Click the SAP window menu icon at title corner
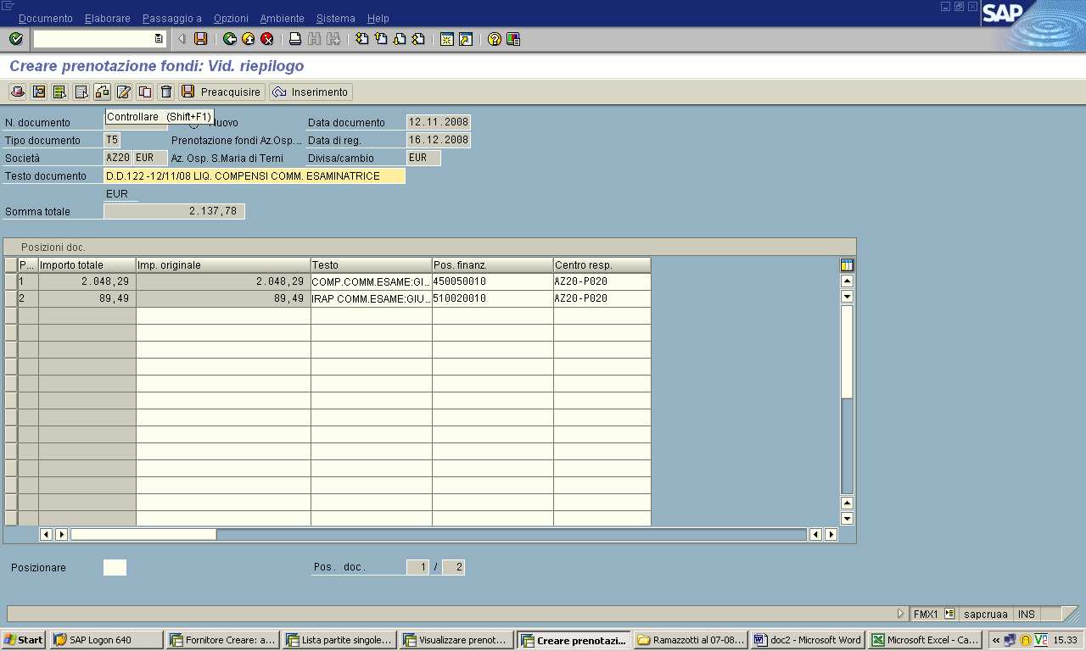 coord(8,6)
